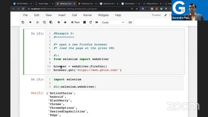The width and height of the screenshot is (208, 117).
Task: Click the 'browser = webdriver.Firefox()' code line
Action: tap(80, 66)
